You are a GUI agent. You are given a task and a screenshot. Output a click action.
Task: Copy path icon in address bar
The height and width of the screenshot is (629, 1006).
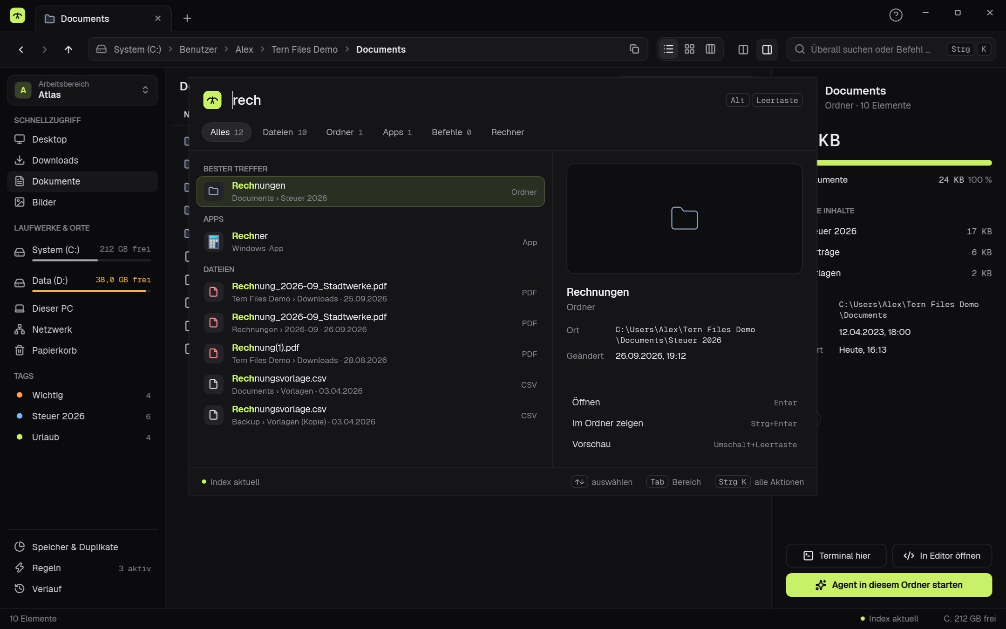pos(634,49)
